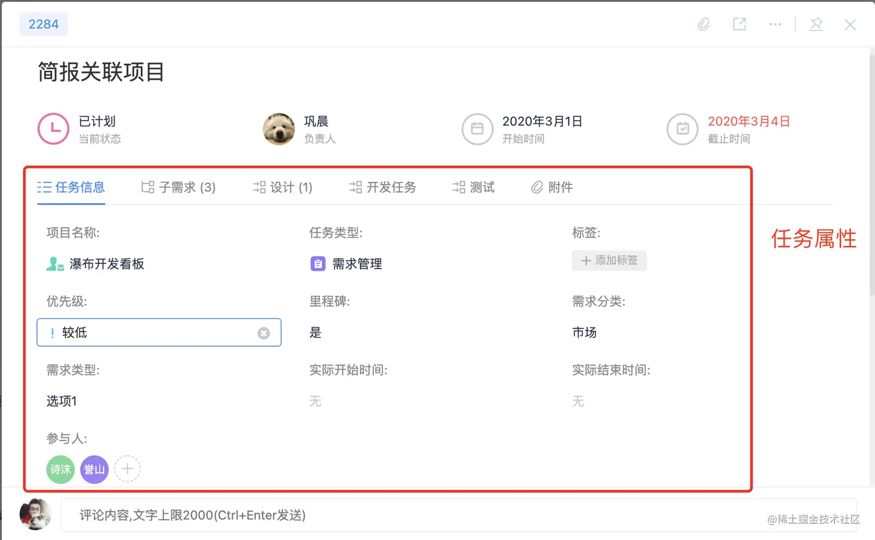Image resolution: width=875 pixels, height=540 pixels.
Task: Click assignee 巩晨 avatar
Action: pyautogui.click(x=279, y=128)
